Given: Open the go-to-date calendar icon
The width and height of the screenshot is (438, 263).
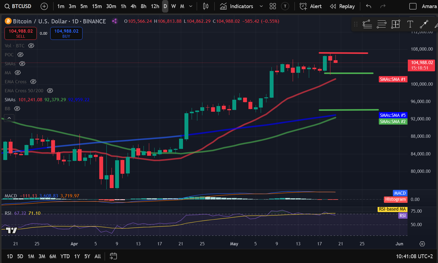Looking at the screenshot, I should point(113,256).
